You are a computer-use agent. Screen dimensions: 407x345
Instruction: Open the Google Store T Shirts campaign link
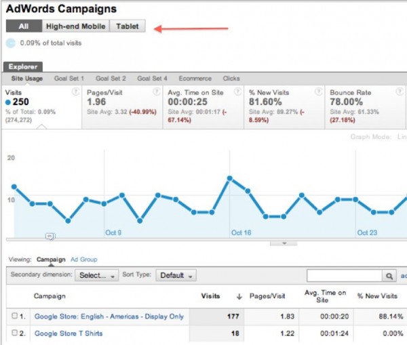pos(69,333)
